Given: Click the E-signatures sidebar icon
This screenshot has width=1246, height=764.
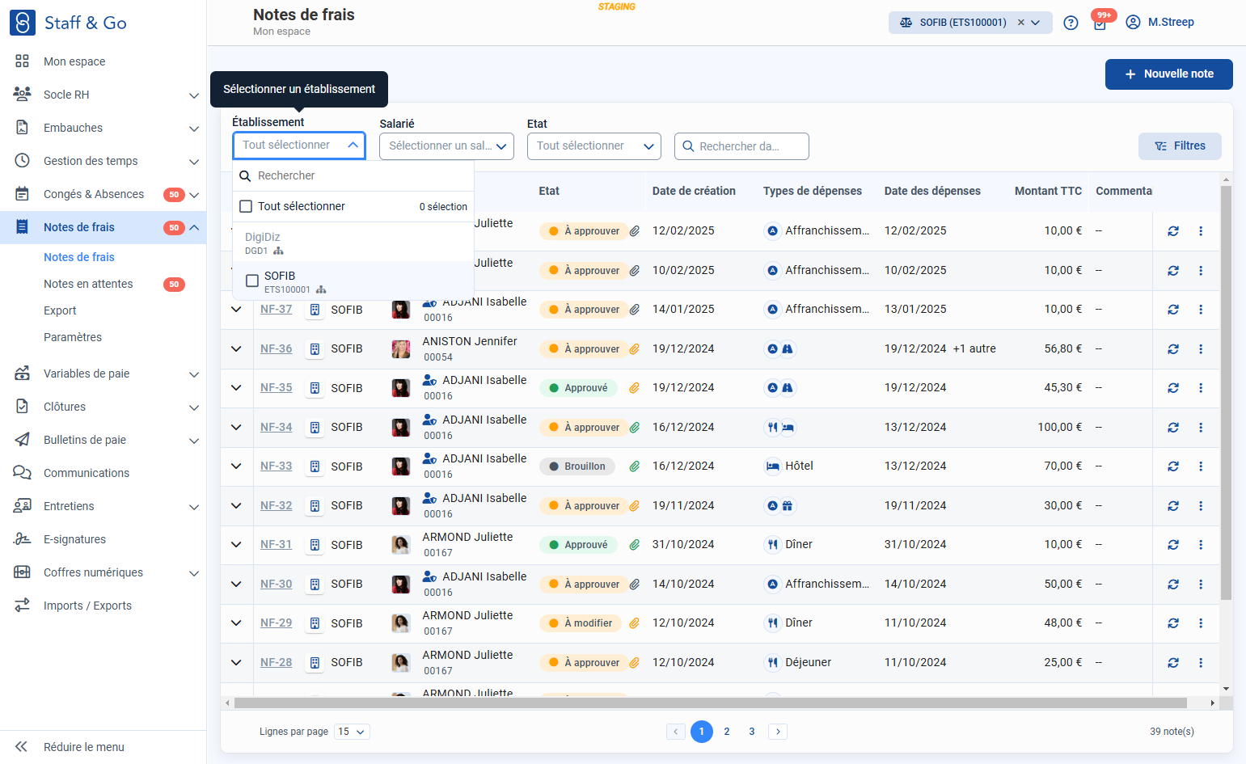Looking at the screenshot, I should 23,539.
